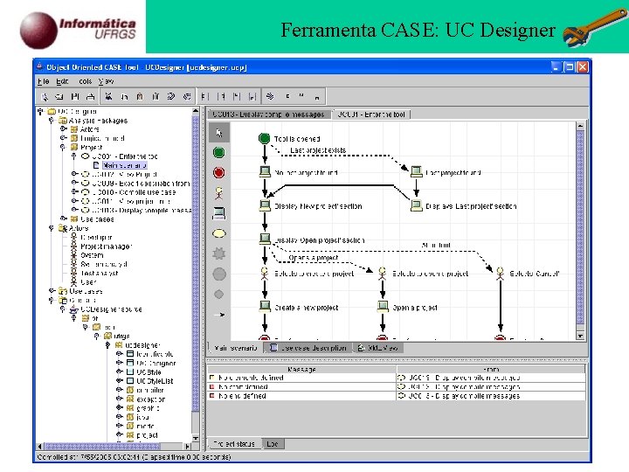The height and width of the screenshot is (472, 629).
Task: Click the Delete trash toolbar icon
Action: click(x=156, y=96)
